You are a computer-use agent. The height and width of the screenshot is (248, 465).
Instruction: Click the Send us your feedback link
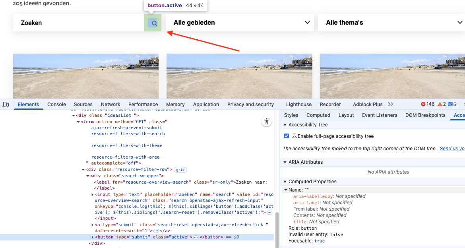point(452,148)
